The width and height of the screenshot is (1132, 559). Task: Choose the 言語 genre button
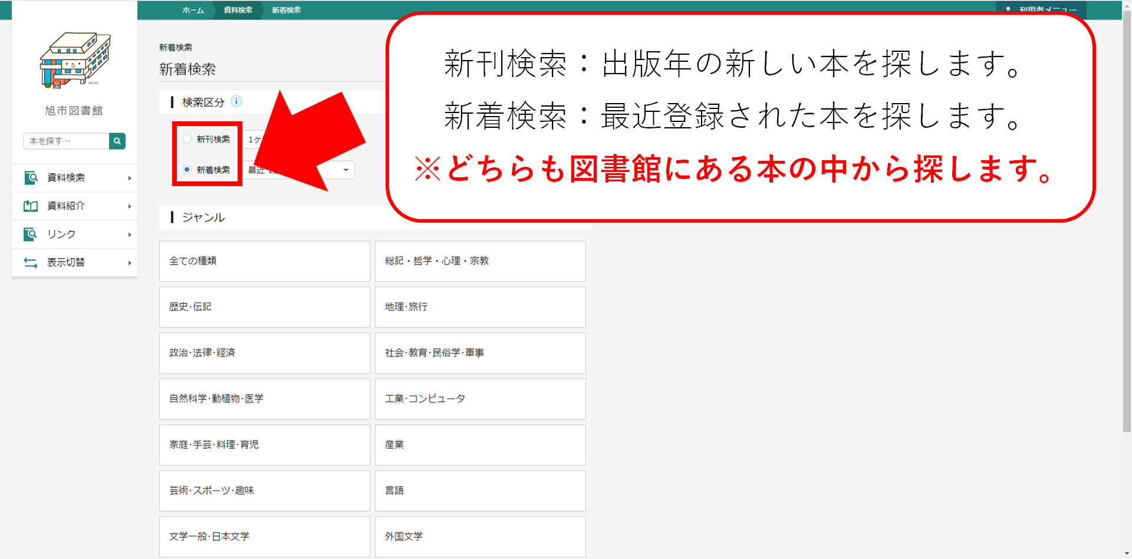(481, 491)
